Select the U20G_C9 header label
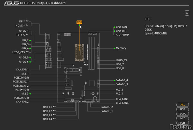This screenshot has width=193, height=130. coord(121,60)
